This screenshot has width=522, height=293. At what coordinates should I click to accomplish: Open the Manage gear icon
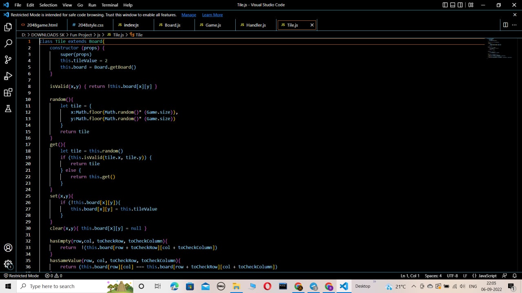(x=8, y=264)
